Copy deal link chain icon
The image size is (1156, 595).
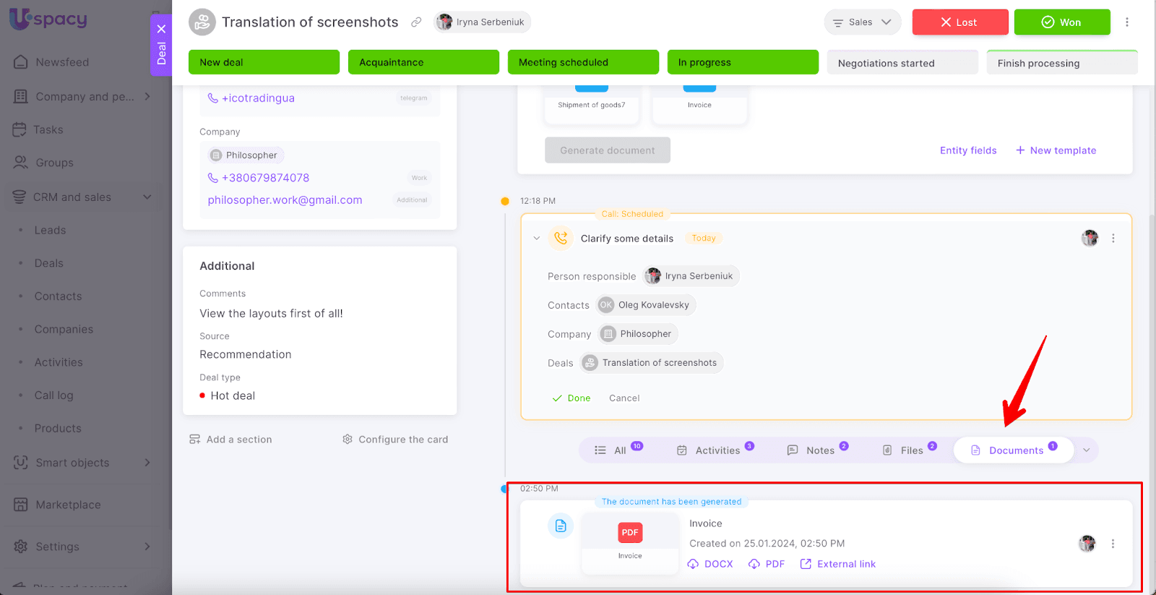pos(416,22)
